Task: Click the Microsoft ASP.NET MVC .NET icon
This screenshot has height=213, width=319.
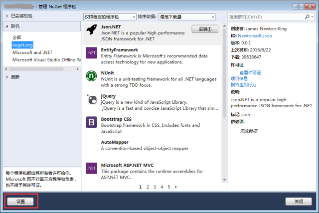Action: tap(91, 168)
